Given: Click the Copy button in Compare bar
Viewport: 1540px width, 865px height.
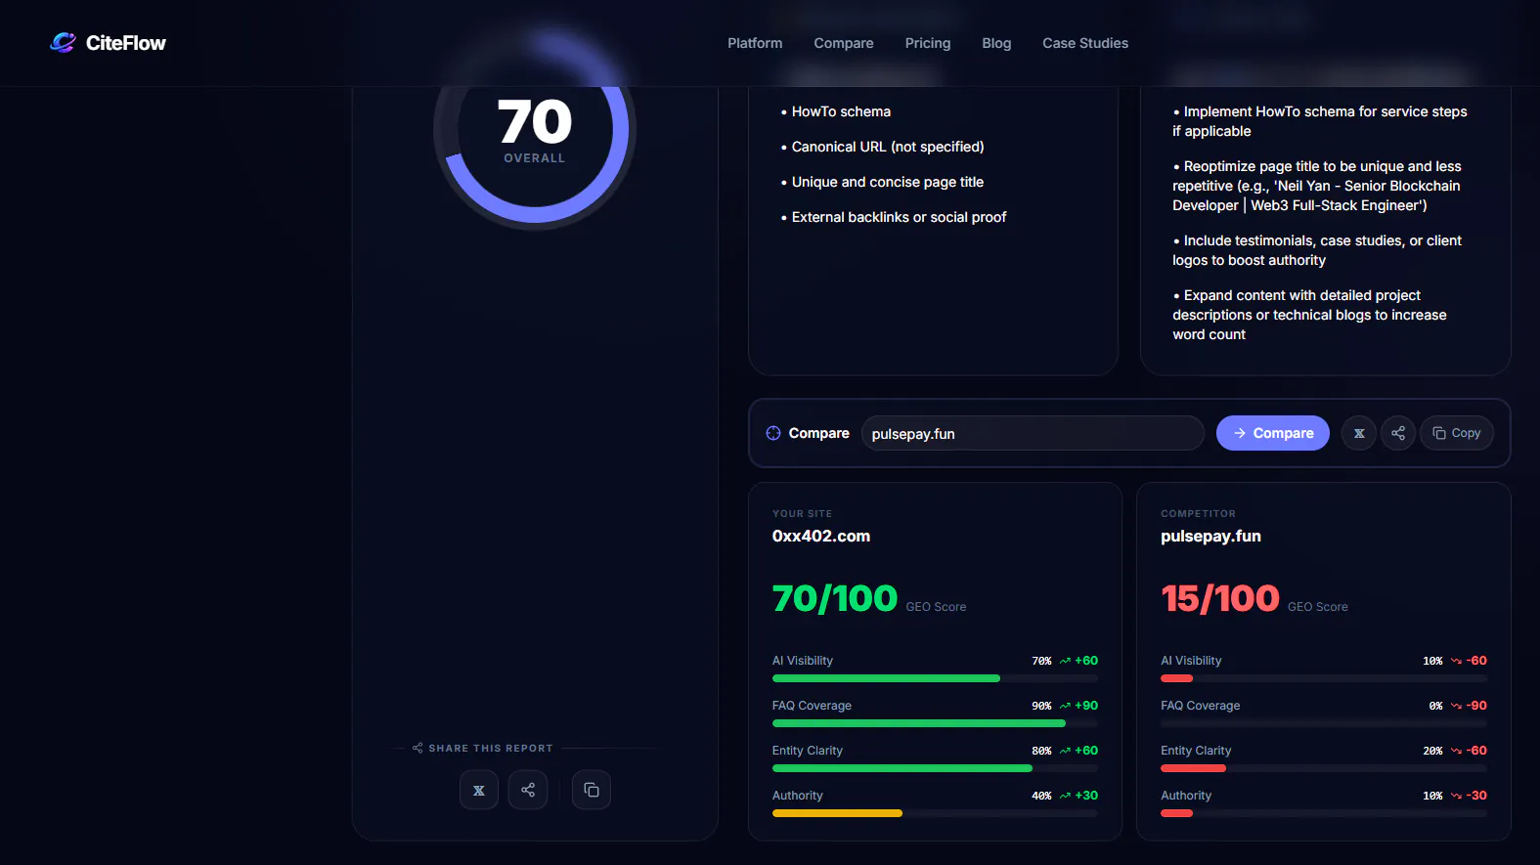Looking at the screenshot, I should tap(1457, 433).
